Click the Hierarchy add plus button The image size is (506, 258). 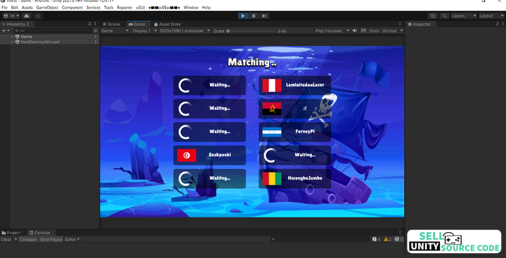pos(3,31)
